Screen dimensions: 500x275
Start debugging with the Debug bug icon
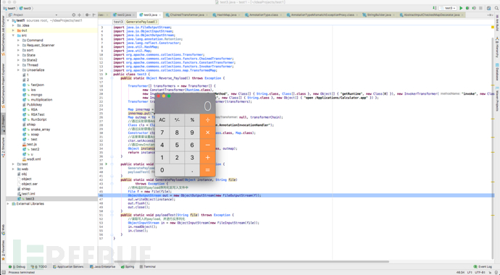click(x=467, y=8)
